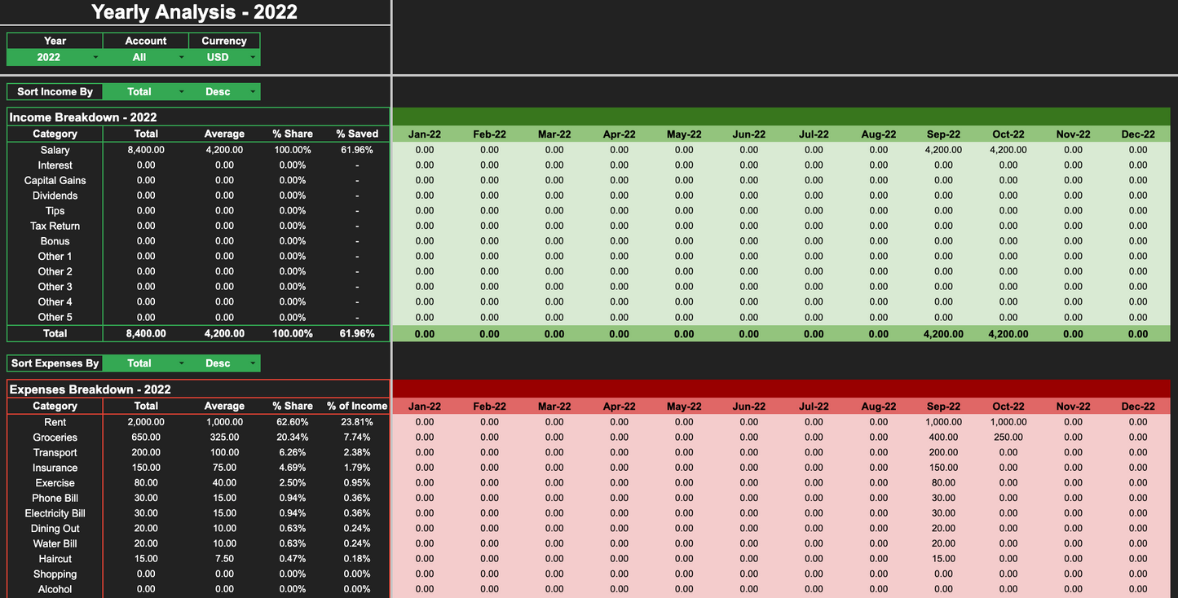Image resolution: width=1178 pixels, height=598 pixels.
Task: Select the % Saved column header
Action: (x=357, y=134)
